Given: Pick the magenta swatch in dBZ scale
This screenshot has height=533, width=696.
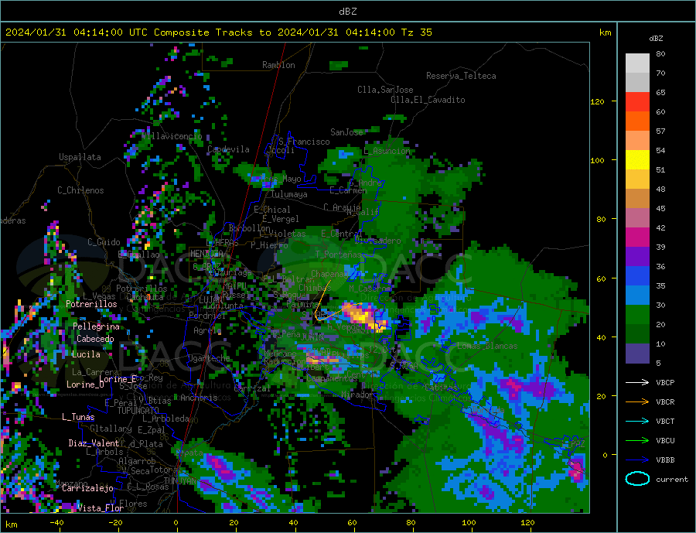Looking at the screenshot, I should (x=637, y=237).
